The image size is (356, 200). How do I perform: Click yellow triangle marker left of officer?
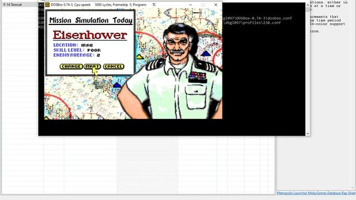tap(140, 57)
